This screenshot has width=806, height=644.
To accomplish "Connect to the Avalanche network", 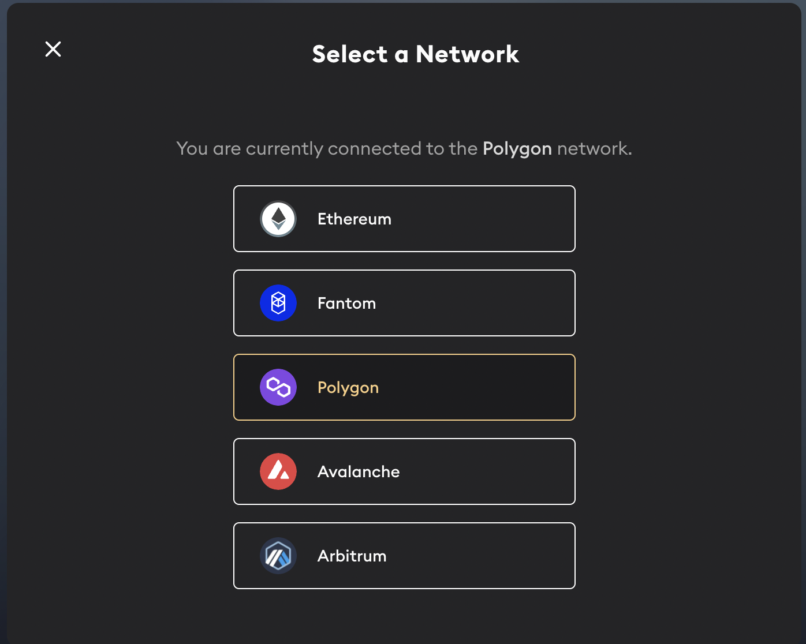I will [x=404, y=471].
